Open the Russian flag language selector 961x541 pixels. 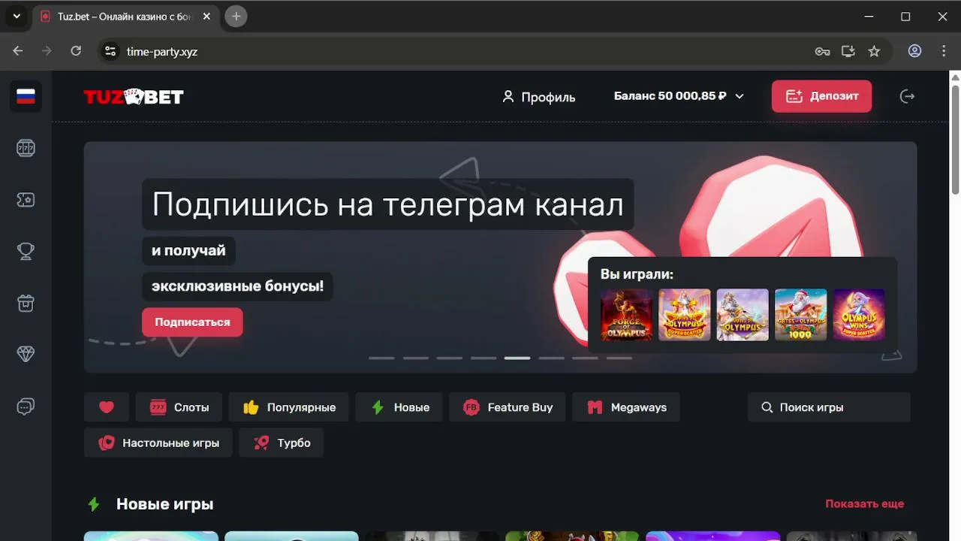pyautogui.click(x=26, y=96)
